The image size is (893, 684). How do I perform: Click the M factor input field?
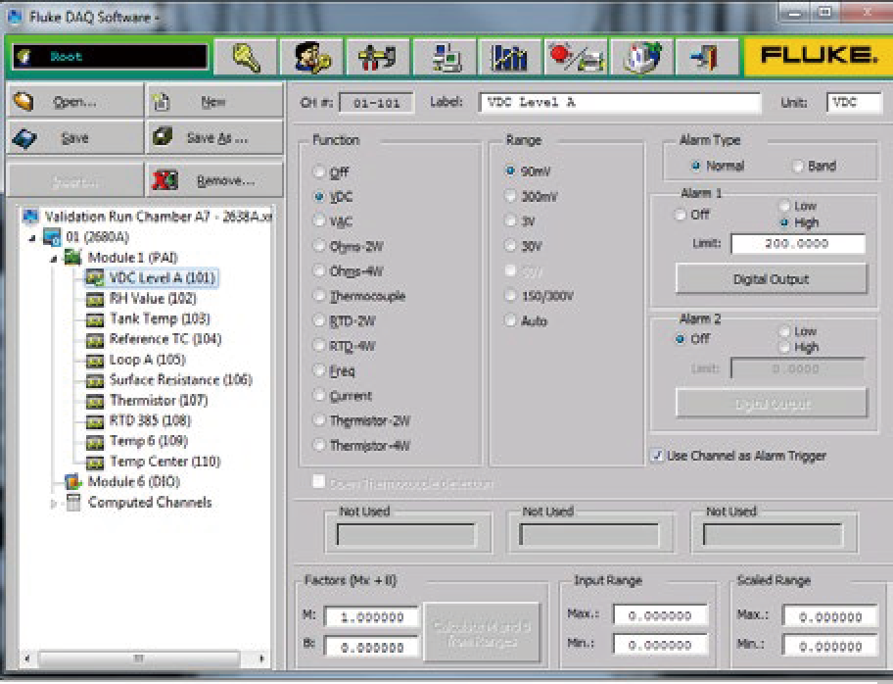point(372,616)
